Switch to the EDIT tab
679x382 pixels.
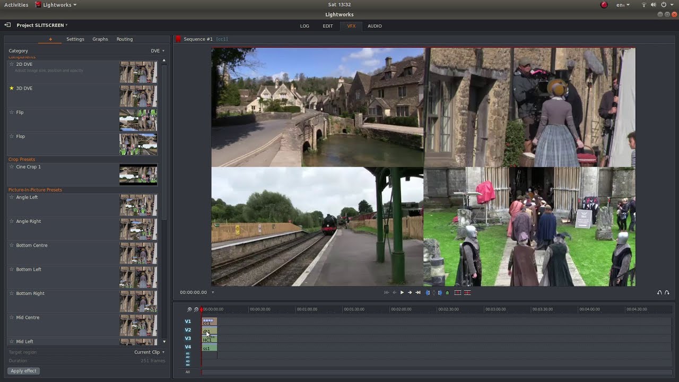pos(328,26)
